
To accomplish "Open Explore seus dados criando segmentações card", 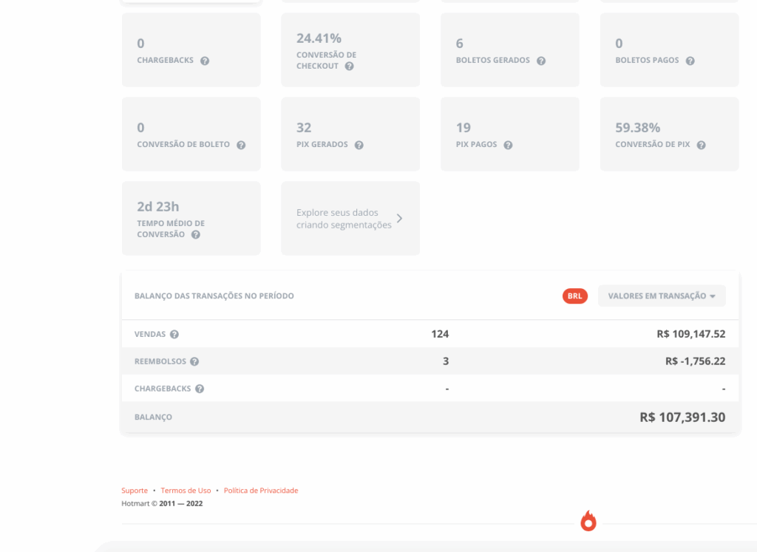I will click(344, 219).
